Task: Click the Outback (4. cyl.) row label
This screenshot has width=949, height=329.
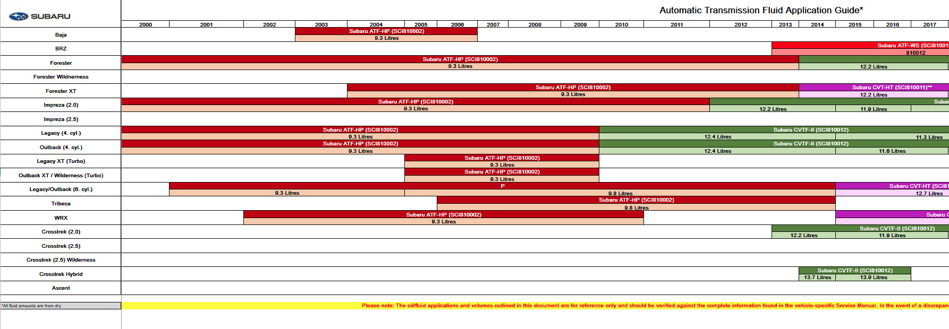Action: point(61,147)
